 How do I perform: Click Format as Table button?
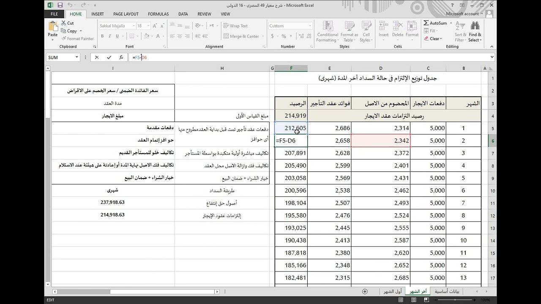[x=349, y=32]
